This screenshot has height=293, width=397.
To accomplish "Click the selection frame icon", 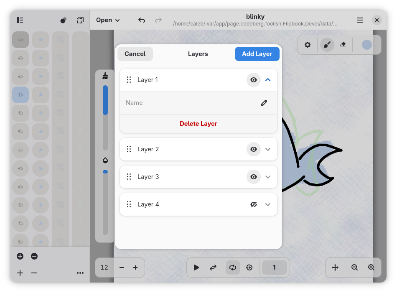I will pyautogui.click(x=80, y=20).
